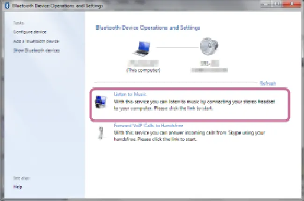Click the VoIP handsfree phone icon
Viewport: 304px width, 201px height.
[101, 133]
